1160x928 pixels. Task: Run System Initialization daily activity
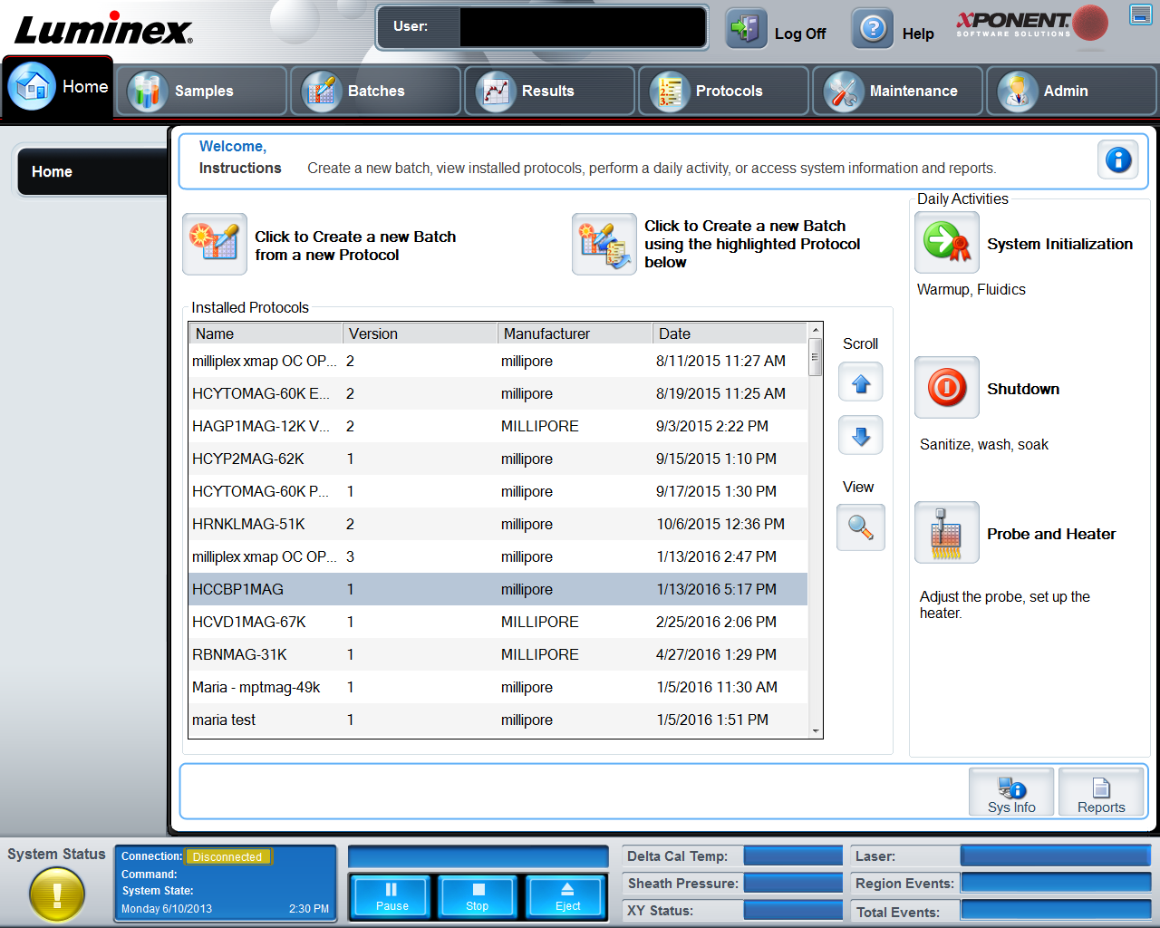tap(948, 243)
